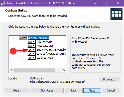The width and height of the screenshot is (124, 97).
Task: Expand the IcedTea-Web subfeatures node
Action: click(23, 58)
